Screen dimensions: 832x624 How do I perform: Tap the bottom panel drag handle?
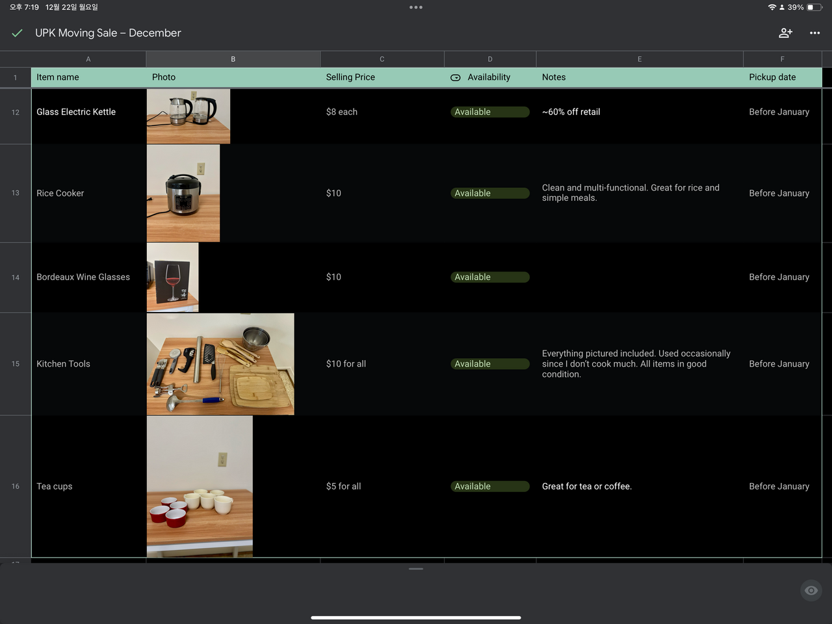click(416, 569)
